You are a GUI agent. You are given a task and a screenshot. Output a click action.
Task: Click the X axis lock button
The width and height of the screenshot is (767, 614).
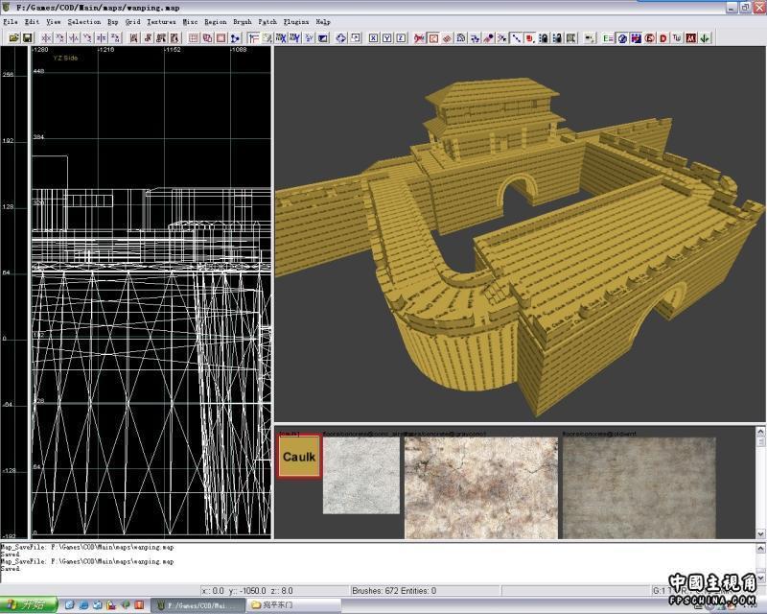point(372,38)
